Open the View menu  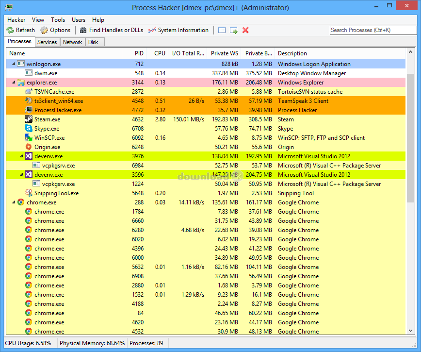pyautogui.click(x=38, y=20)
